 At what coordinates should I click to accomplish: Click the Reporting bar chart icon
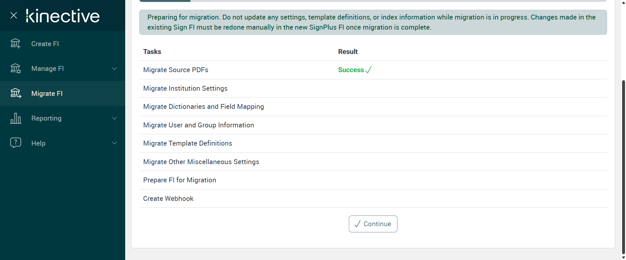[15, 118]
